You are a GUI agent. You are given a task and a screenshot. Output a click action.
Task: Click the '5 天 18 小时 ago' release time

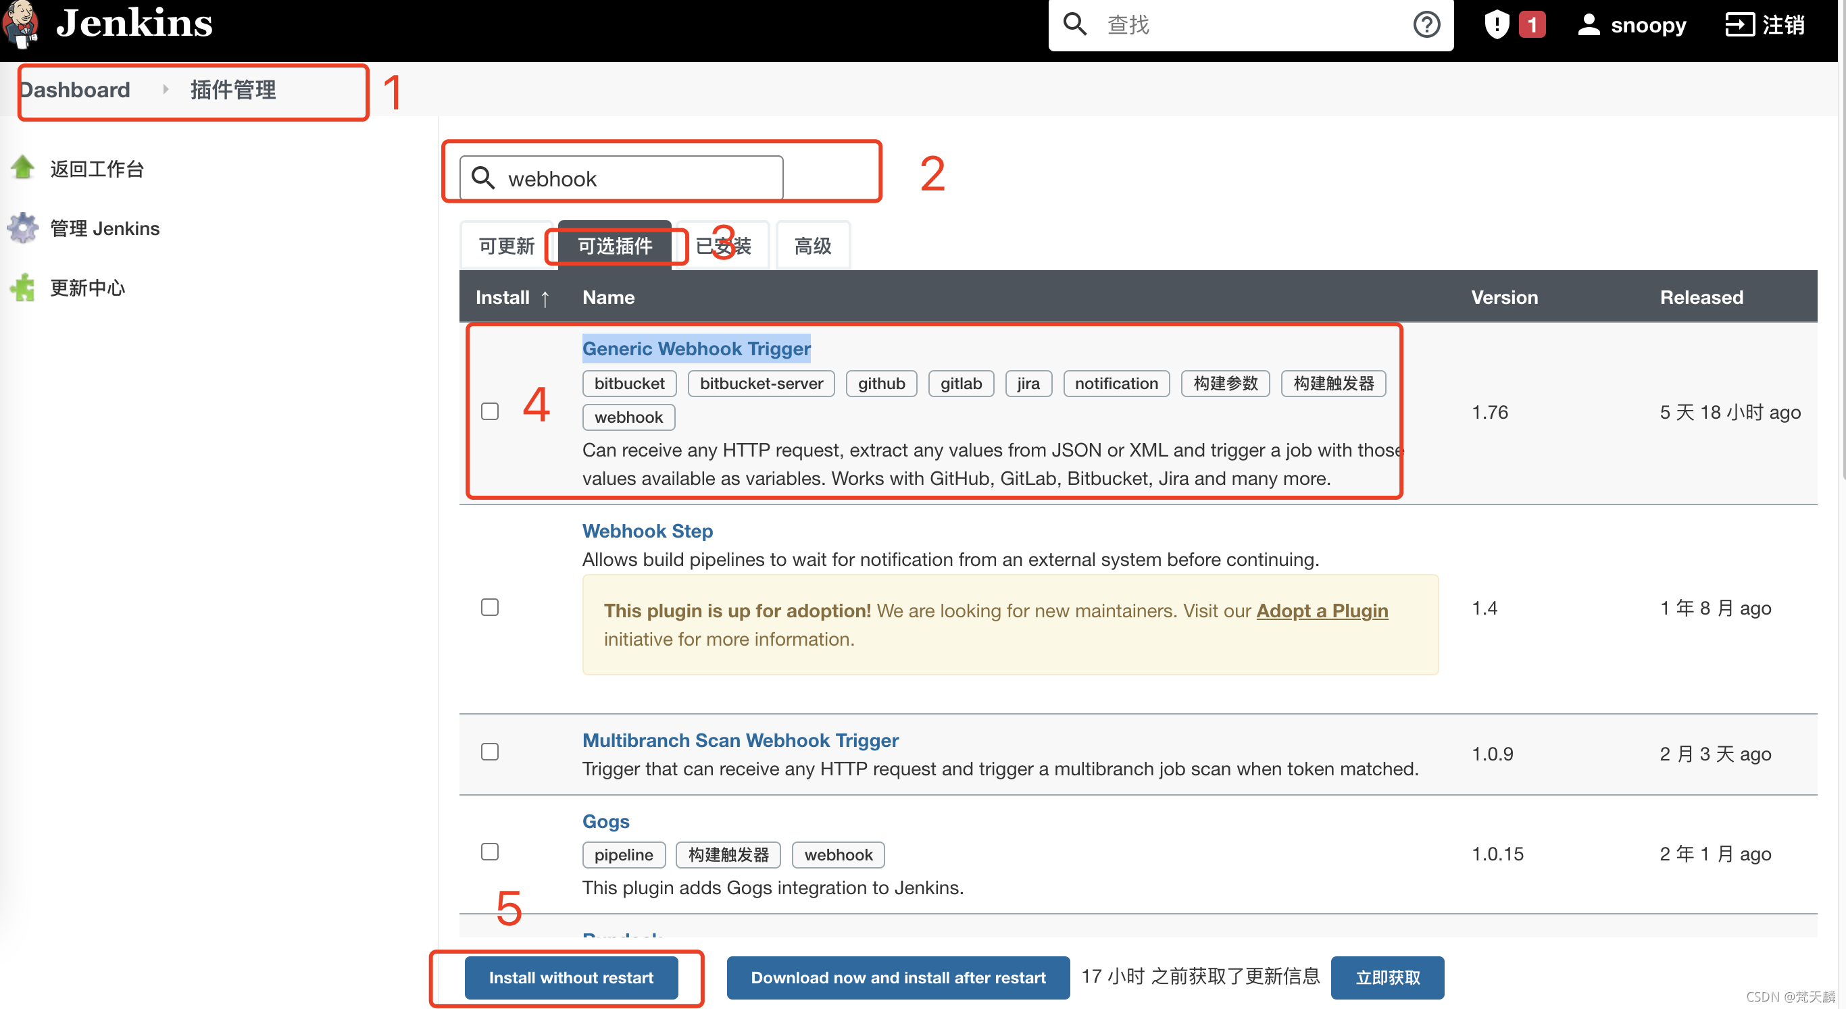click(1730, 412)
